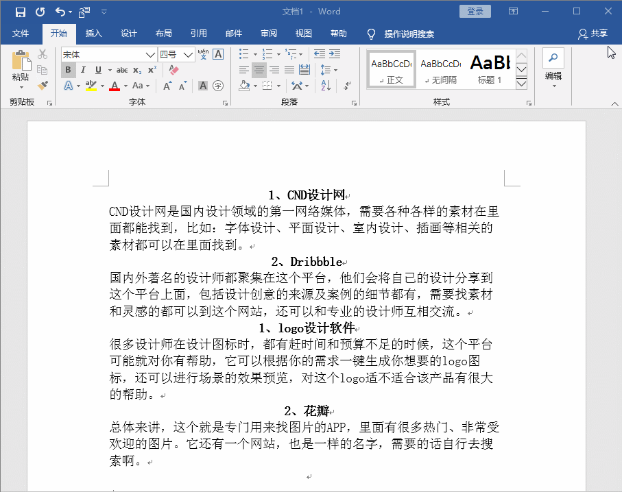Screen dimensions: 622x492
Task: Toggle Underline formatting
Action: tap(98, 70)
